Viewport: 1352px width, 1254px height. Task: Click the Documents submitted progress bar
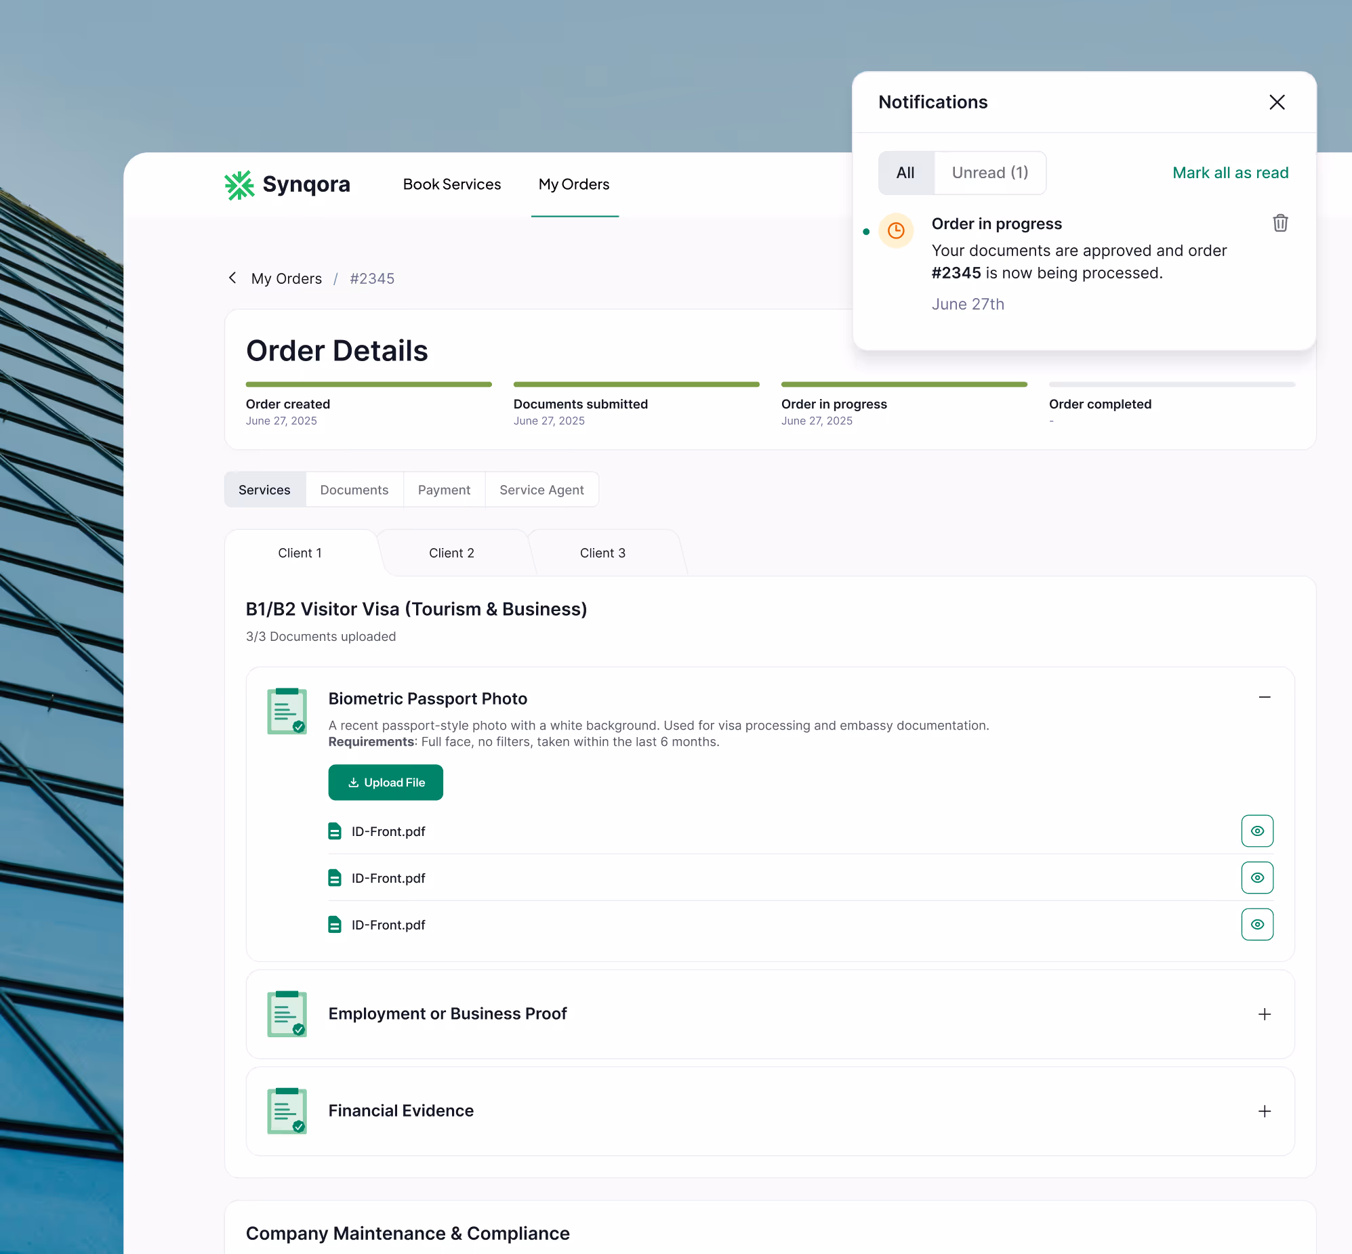coord(636,384)
